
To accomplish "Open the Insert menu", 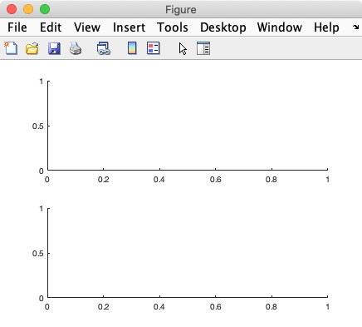I will pos(129,27).
